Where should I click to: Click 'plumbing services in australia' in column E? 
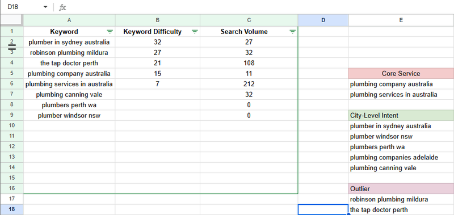point(401,94)
